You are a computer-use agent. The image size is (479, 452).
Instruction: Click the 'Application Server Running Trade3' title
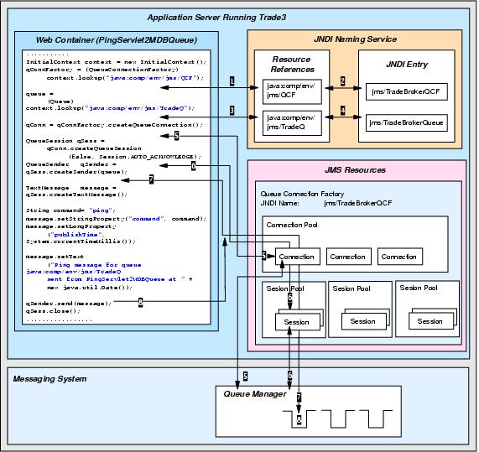216,18
